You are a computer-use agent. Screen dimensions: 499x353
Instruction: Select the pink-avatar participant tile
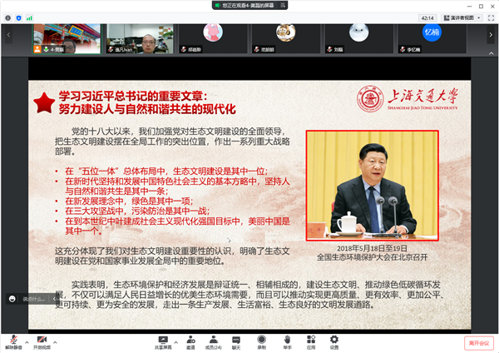point(213,38)
